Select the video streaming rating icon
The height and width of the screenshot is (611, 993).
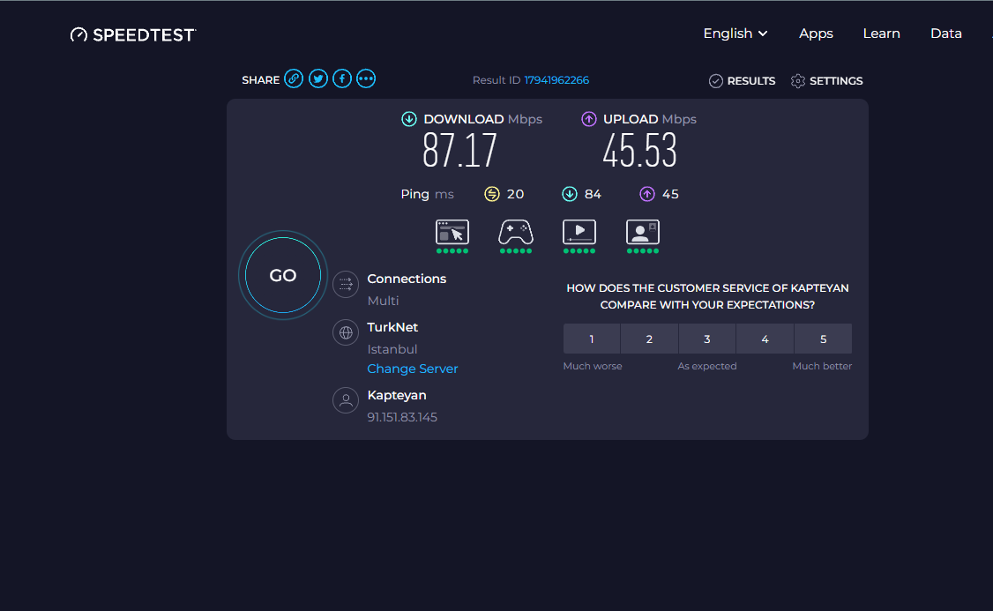[x=579, y=236]
